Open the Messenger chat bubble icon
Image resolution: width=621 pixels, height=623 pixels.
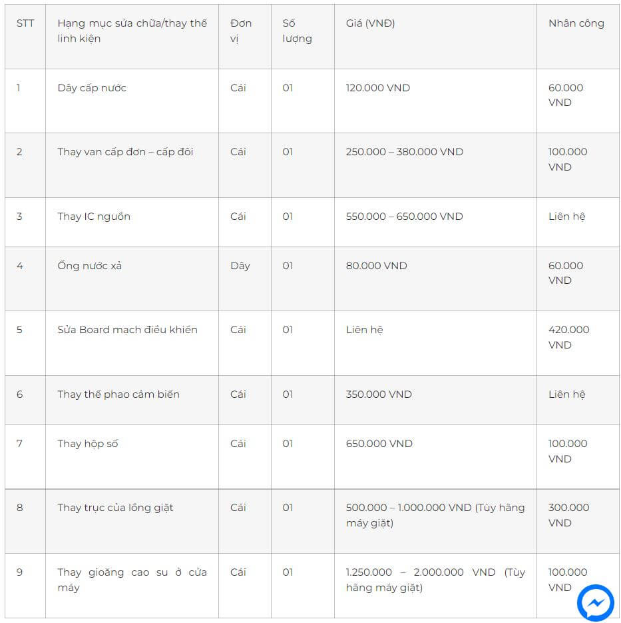595,602
